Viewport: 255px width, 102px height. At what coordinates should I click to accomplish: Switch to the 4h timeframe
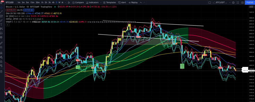click(53, 2)
